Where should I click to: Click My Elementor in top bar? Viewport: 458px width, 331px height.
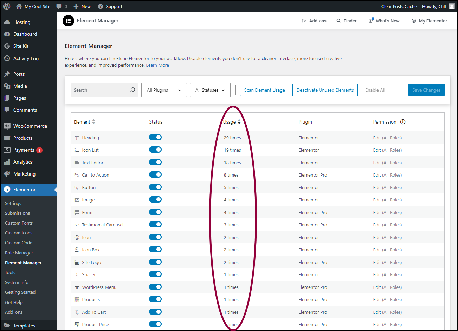429,21
